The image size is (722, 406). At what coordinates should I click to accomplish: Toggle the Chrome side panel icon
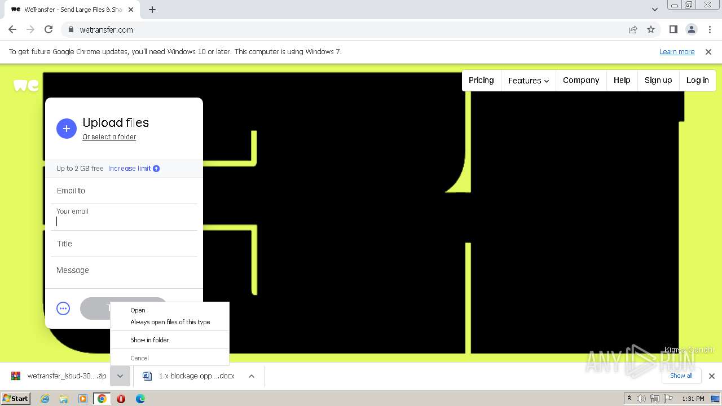[673, 29]
